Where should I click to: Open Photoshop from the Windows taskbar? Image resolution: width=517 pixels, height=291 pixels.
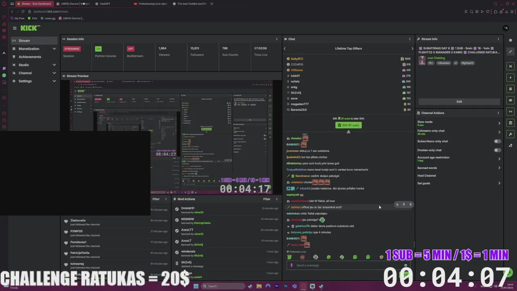click(286, 286)
